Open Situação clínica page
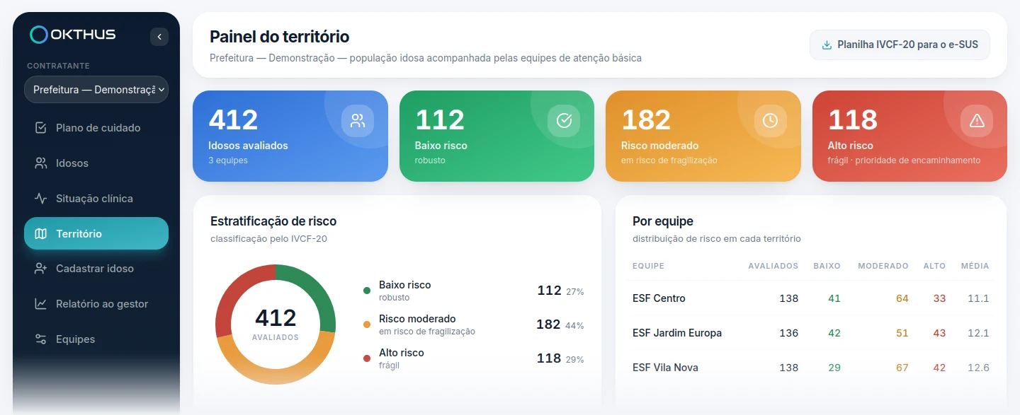This screenshot has height=415, width=1020. click(x=96, y=199)
